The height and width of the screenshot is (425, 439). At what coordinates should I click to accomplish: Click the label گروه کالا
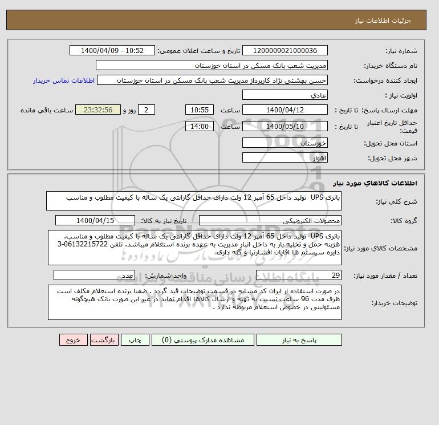[404, 221]
